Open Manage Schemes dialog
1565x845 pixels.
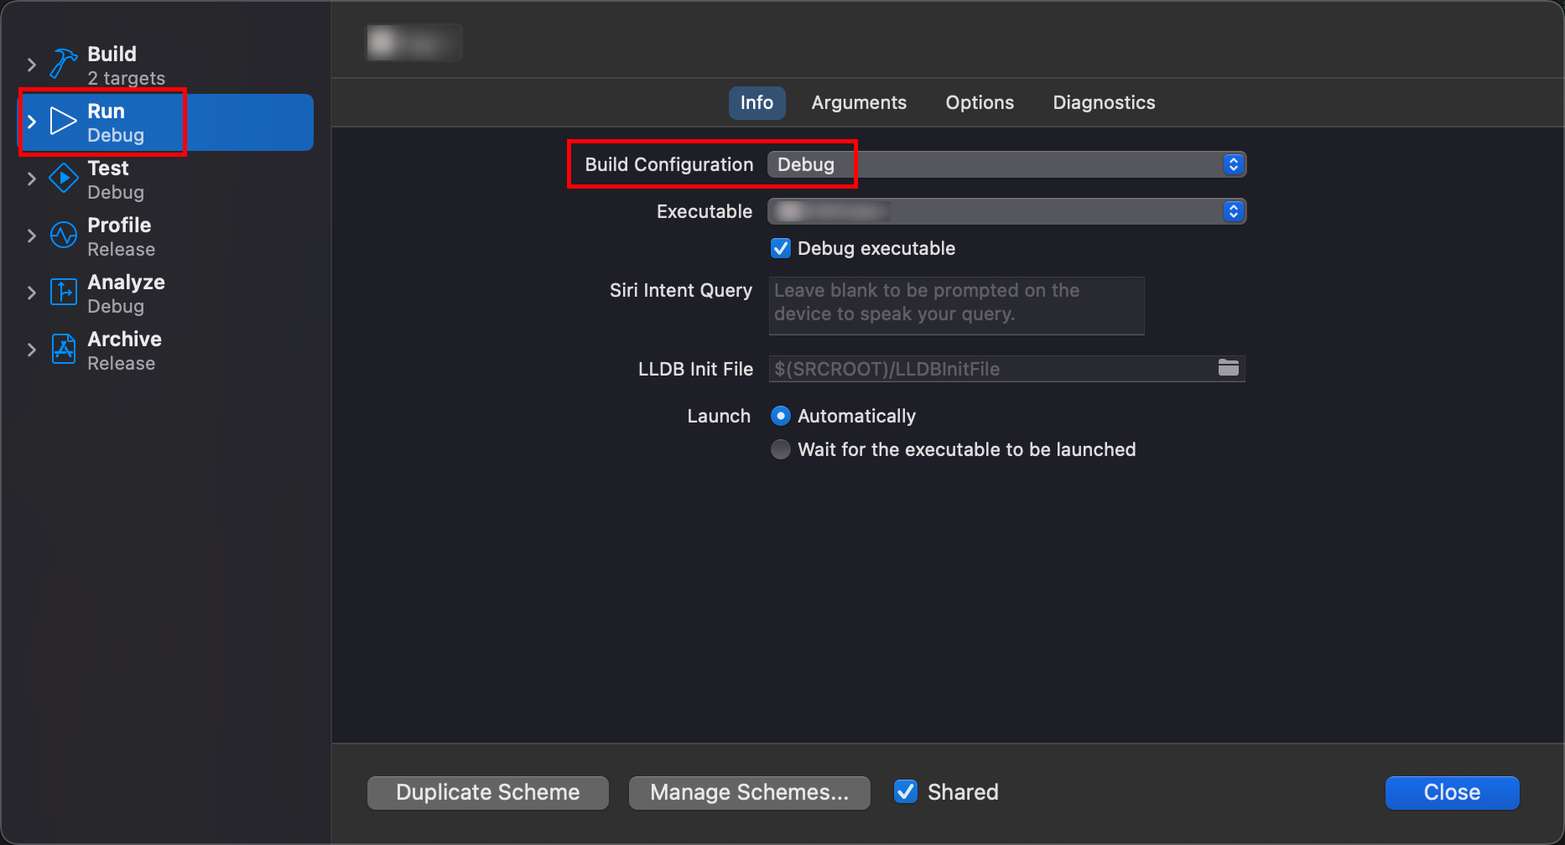[749, 791]
